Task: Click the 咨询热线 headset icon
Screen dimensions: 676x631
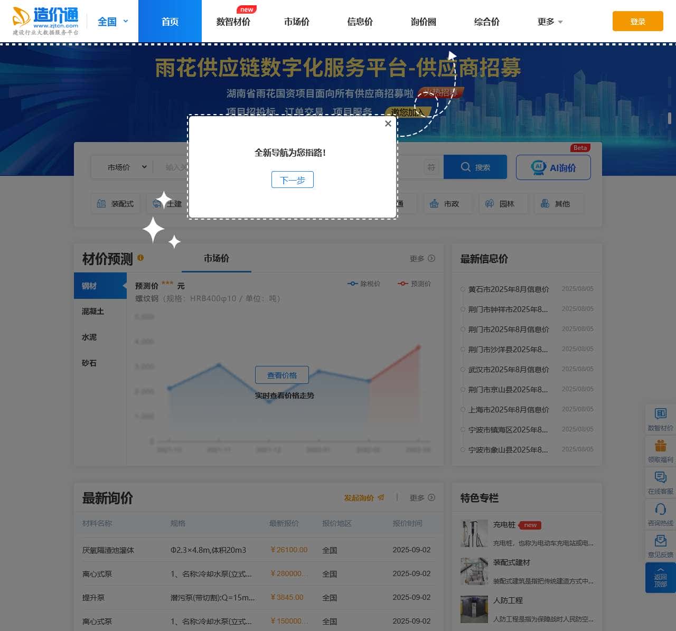Action: [660, 509]
